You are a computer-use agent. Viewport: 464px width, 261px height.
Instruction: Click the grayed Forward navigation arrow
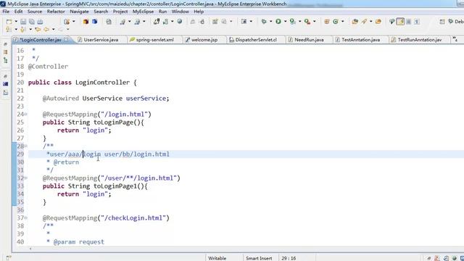[61, 30]
